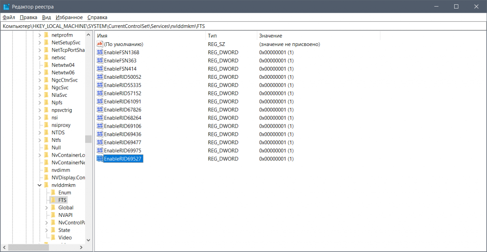Collapse the nvlddmkm key

point(39,185)
